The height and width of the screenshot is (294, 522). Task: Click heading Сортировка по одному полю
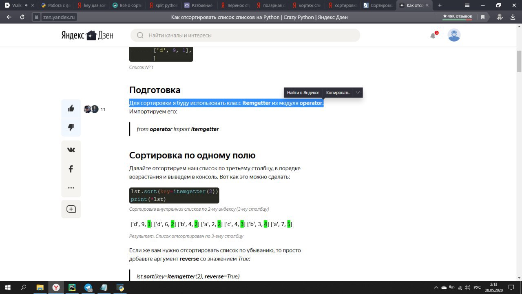click(192, 155)
